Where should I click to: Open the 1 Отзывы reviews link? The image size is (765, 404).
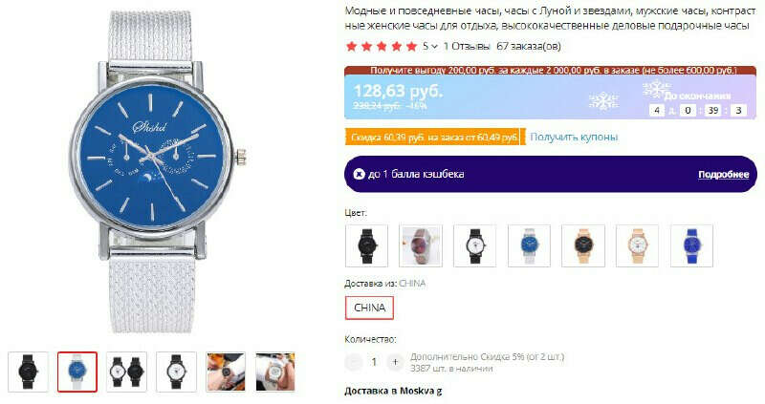pos(467,46)
